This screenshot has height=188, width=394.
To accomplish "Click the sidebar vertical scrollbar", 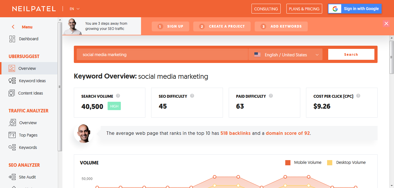I will point(60,86).
